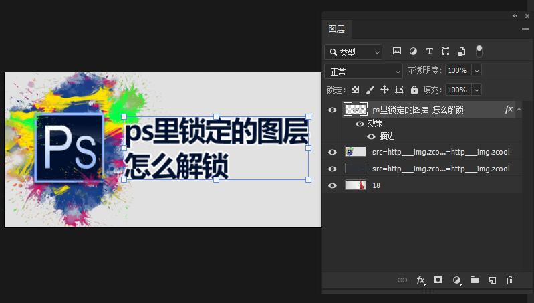
Task: Lock artboard nesting icon
Action: pyautogui.click(x=399, y=90)
